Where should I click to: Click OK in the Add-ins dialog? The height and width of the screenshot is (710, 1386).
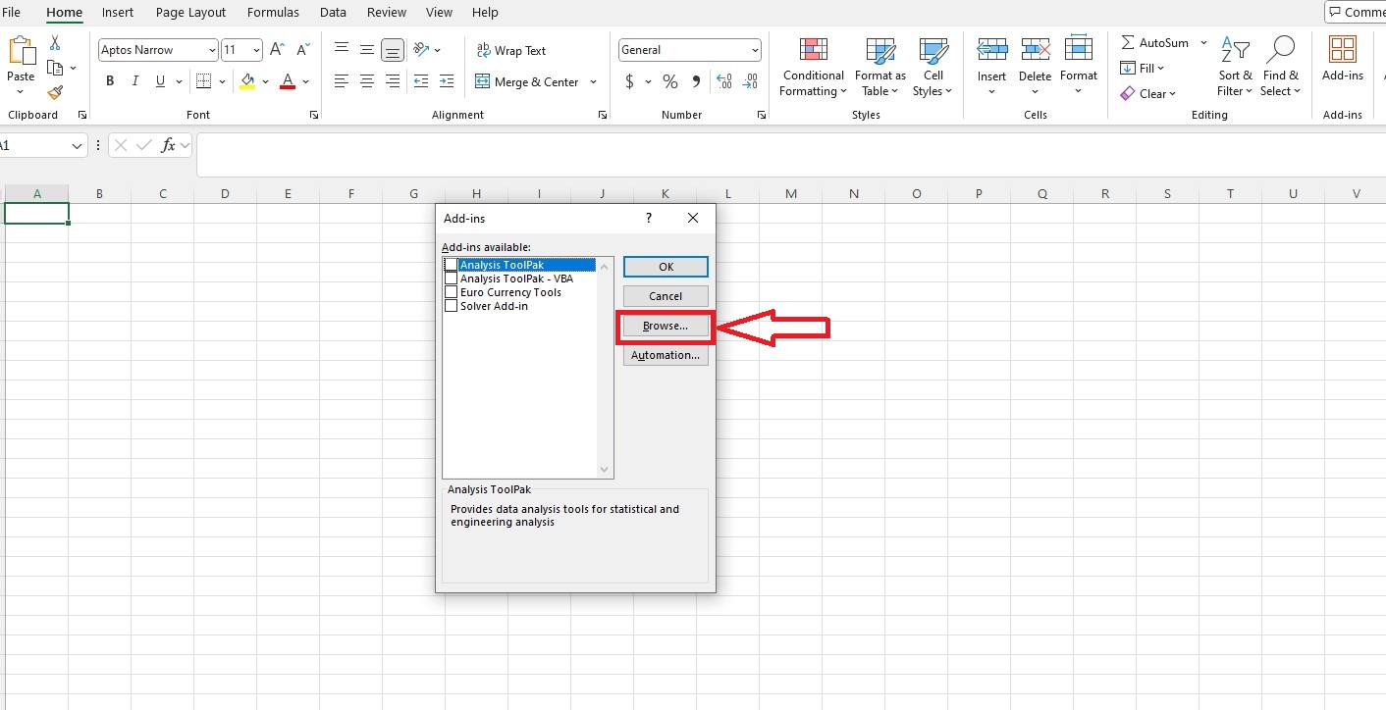(666, 267)
